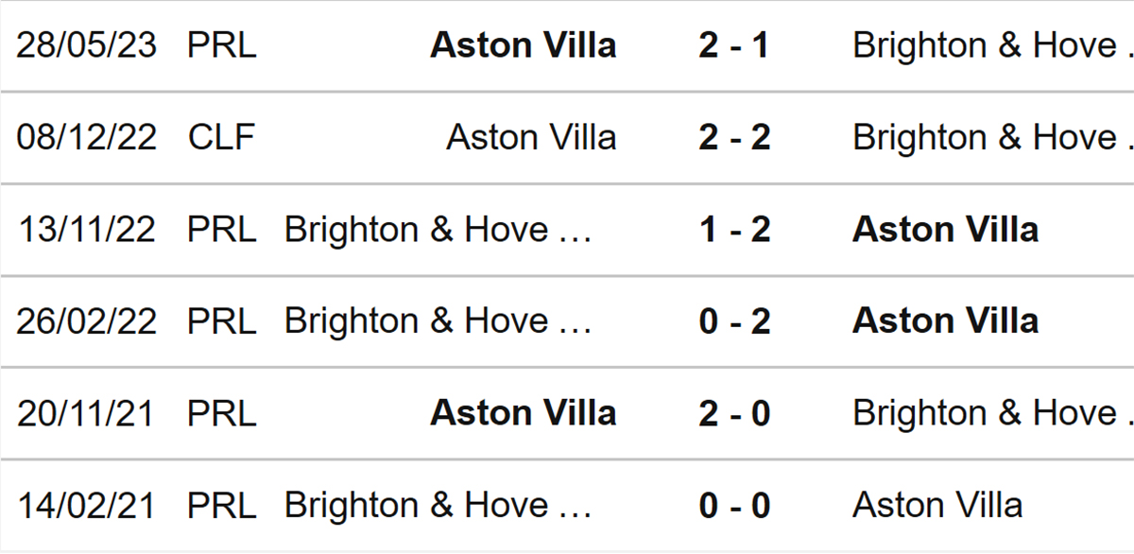Select Aston Villa in 14/02/21 row
This screenshot has height=554, width=1134.
[x=936, y=506]
